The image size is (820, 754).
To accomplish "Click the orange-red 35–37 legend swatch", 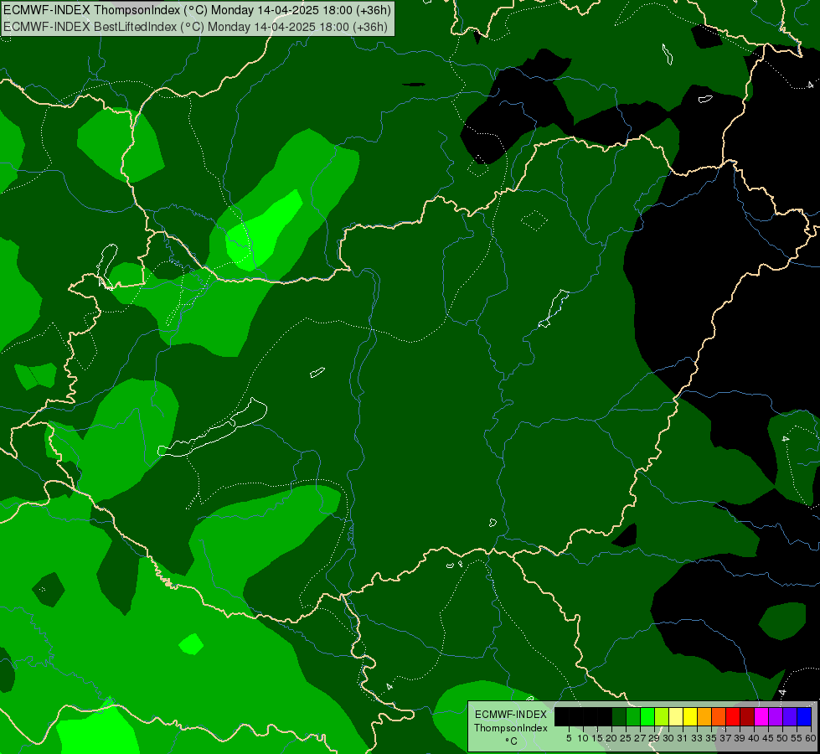I will point(719,717).
